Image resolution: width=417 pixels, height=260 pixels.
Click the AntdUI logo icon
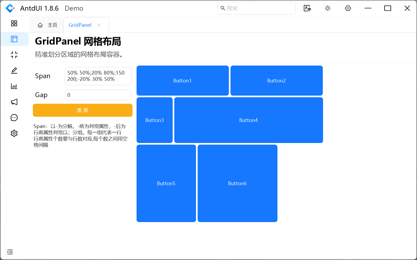(x=10, y=8)
